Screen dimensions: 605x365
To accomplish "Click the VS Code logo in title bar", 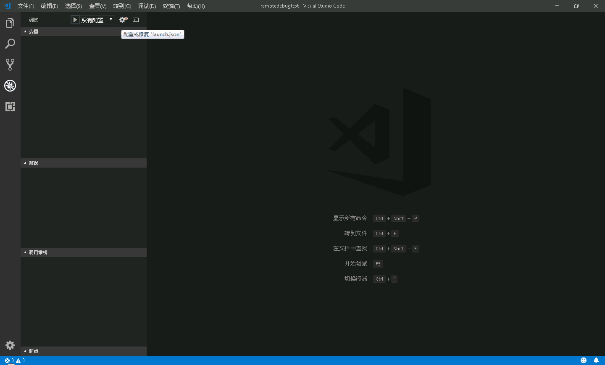I will pyautogui.click(x=7, y=6).
